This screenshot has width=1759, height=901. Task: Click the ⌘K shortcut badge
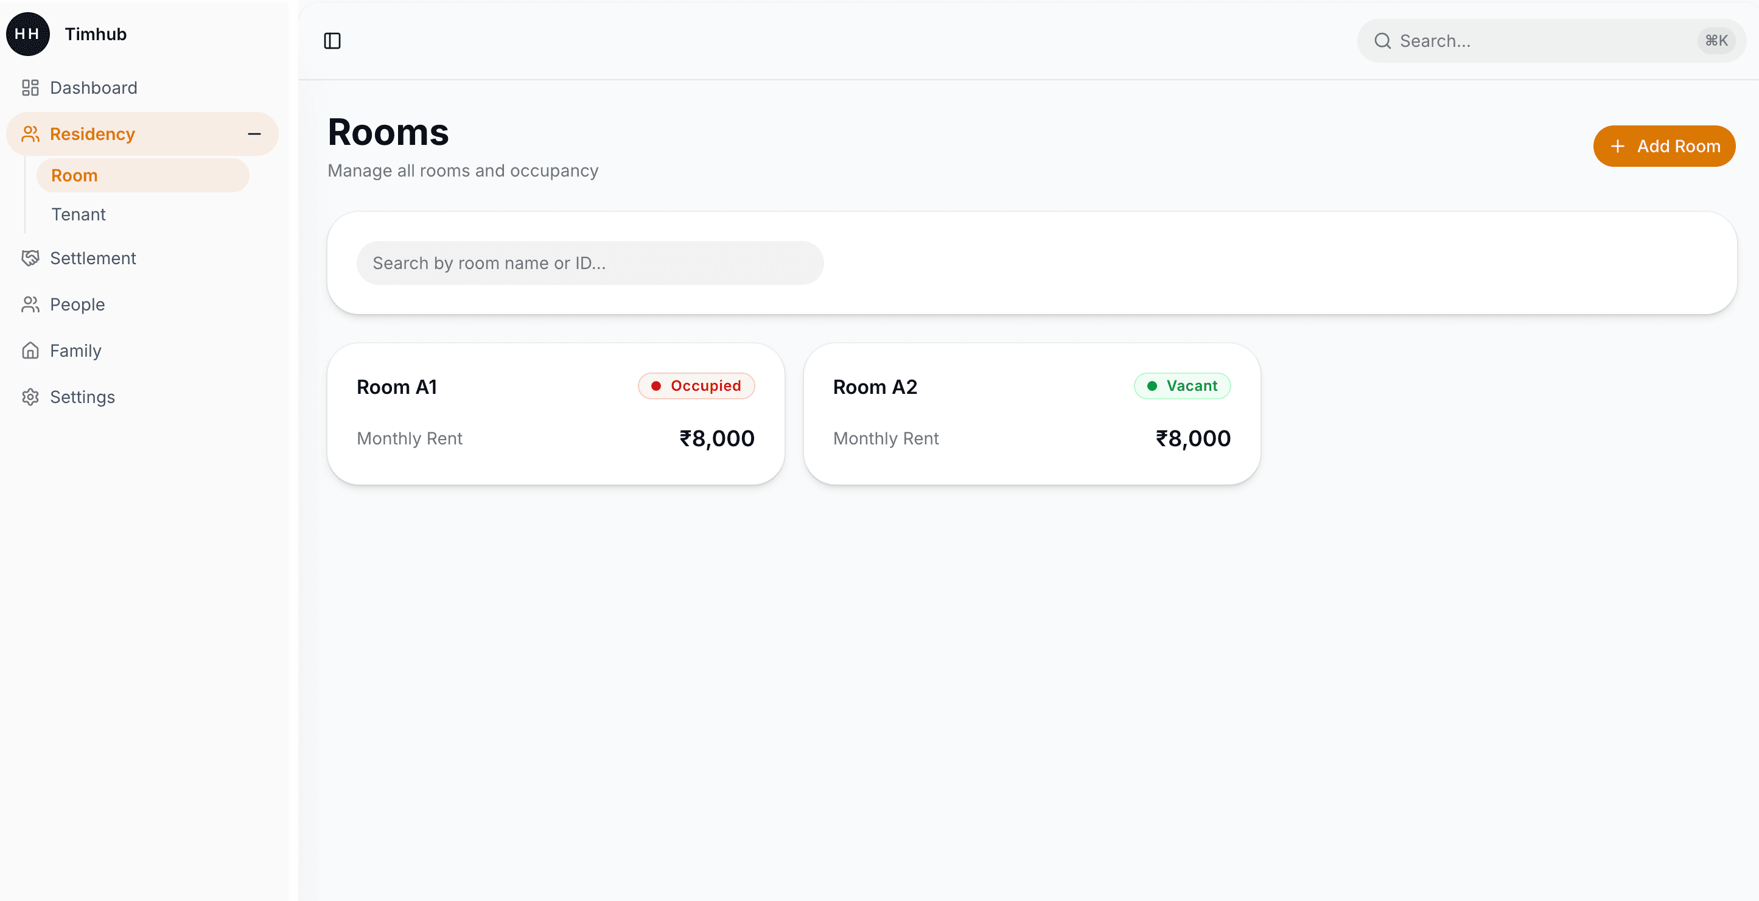1716,41
